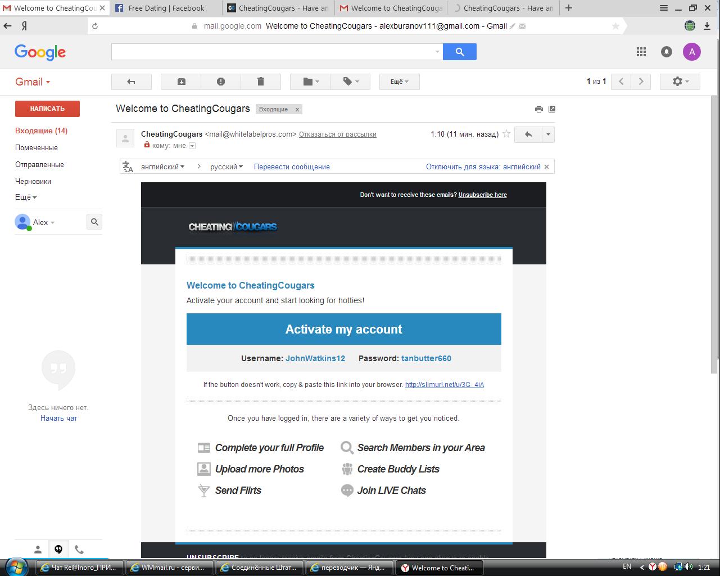Viewport: 720px width, 576px height.
Task: Reload the page with refresh icon
Action: pos(95,26)
